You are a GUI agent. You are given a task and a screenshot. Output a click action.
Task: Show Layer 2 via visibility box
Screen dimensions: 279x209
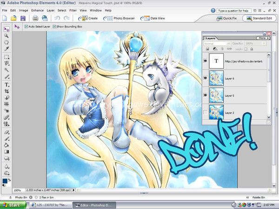point(206,112)
